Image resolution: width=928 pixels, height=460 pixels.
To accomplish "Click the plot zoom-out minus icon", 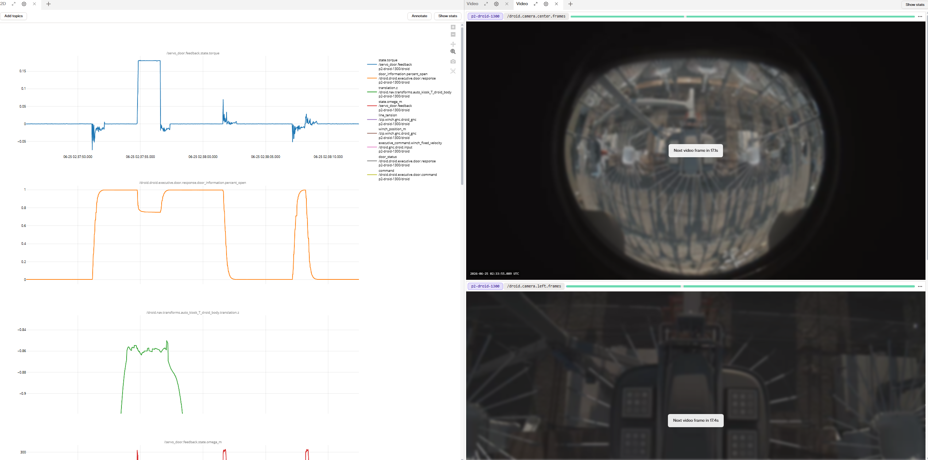I will pos(453,35).
